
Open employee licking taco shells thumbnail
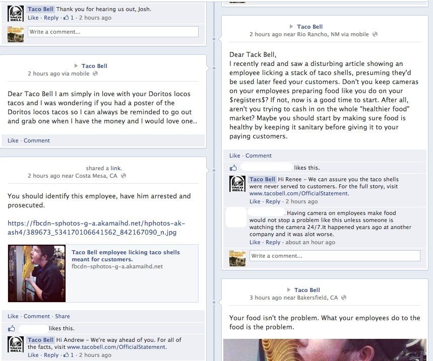[x=37, y=273]
